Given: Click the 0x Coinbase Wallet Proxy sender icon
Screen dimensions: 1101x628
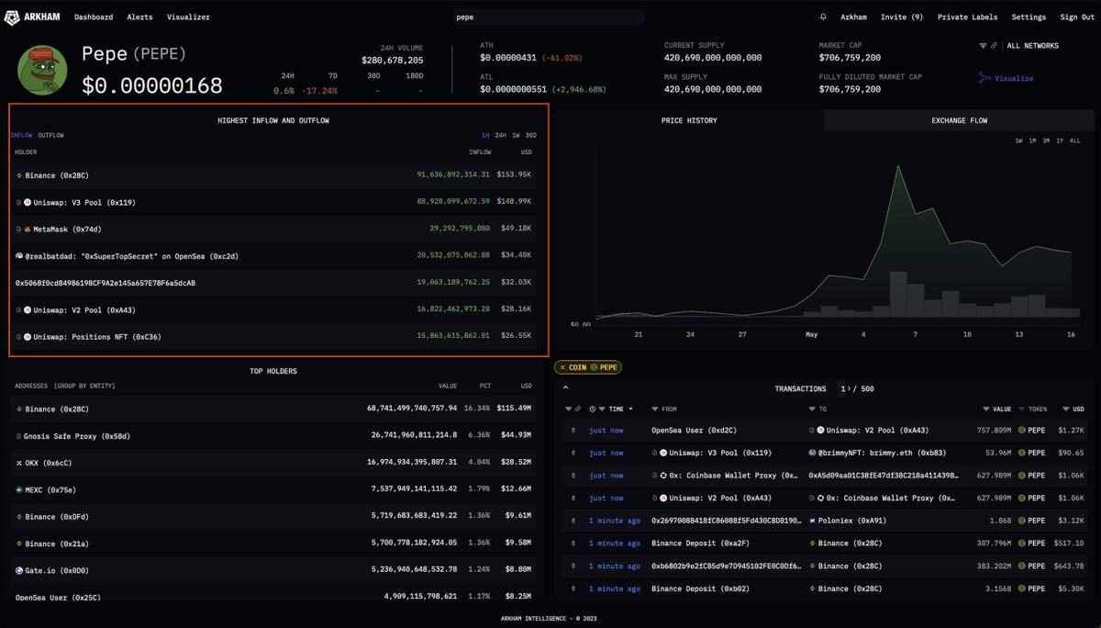Looking at the screenshot, I should point(663,476).
